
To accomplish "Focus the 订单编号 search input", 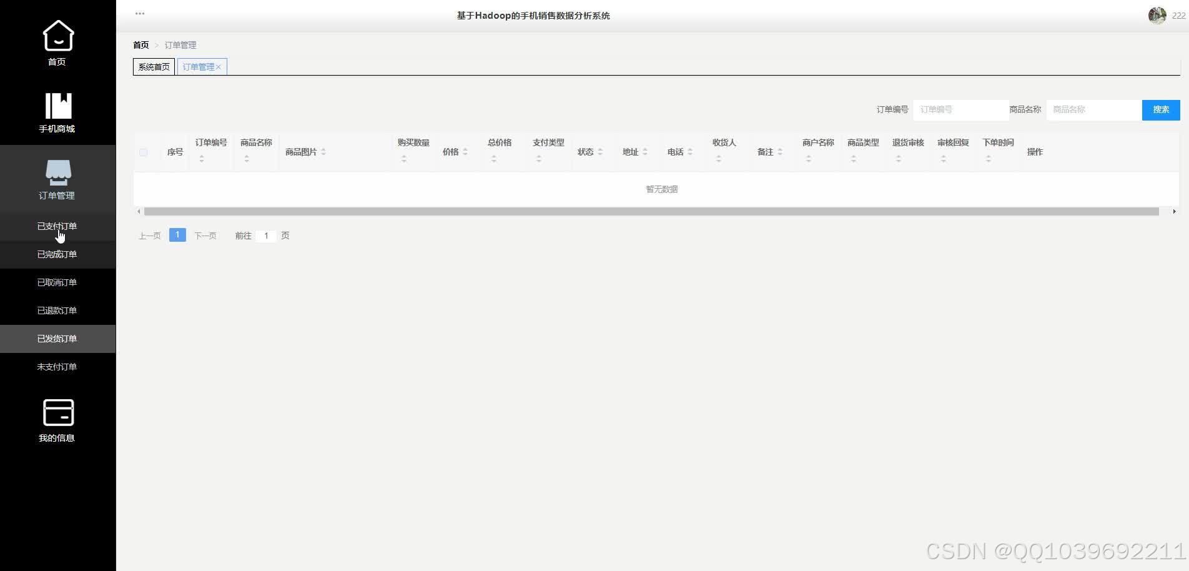I will [960, 109].
